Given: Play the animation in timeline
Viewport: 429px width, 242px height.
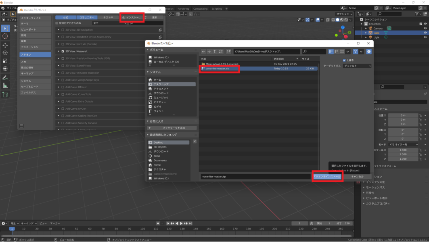Looking at the screenshot, I should pyautogui.click(x=181, y=223).
